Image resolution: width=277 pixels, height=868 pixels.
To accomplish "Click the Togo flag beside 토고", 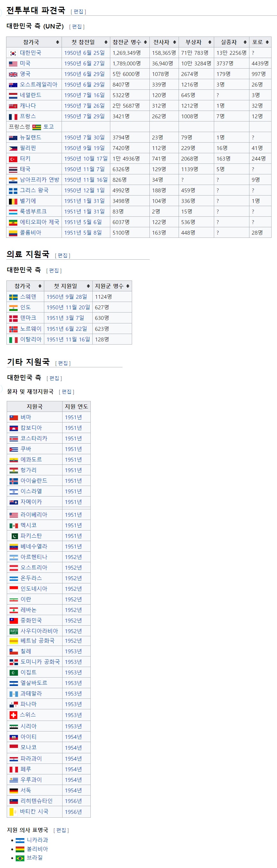I will (x=37, y=127).
